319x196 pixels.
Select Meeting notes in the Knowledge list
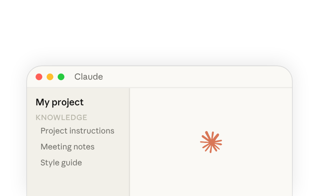(67, 147)
